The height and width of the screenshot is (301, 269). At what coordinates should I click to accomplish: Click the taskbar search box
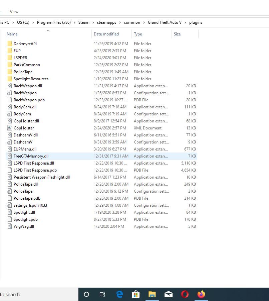tap(39, 294)
